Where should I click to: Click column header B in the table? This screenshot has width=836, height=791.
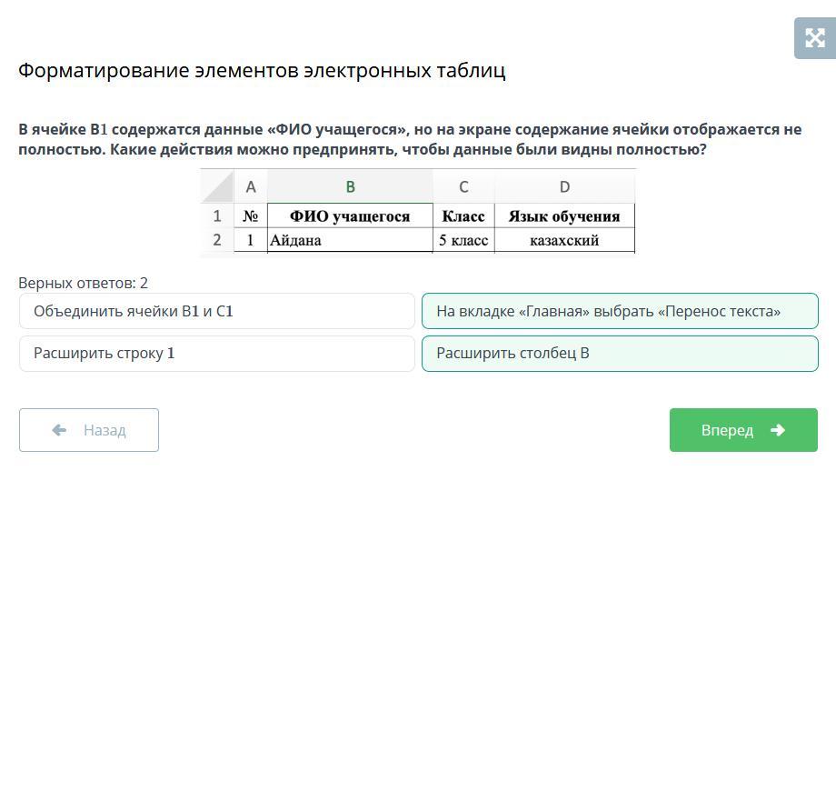(350, 187)
